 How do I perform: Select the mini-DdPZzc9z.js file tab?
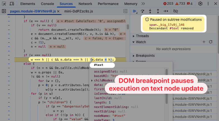(79, 11)
